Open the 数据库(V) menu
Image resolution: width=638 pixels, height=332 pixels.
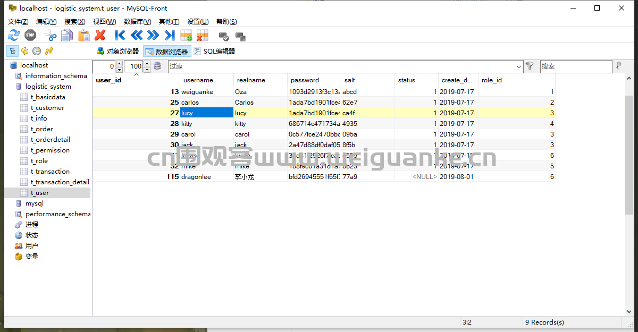[137, 22]
